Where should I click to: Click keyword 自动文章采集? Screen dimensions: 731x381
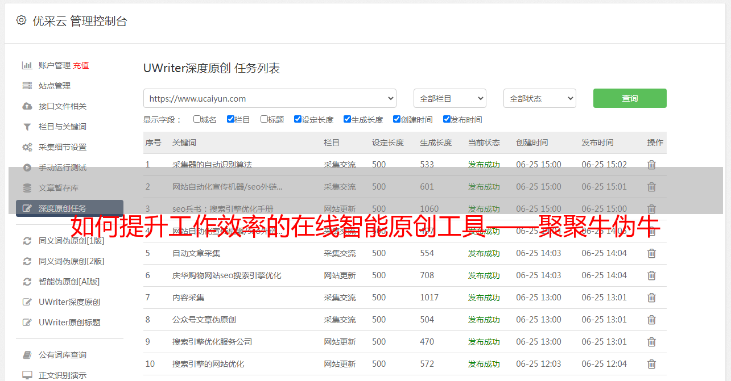point(196,253)
